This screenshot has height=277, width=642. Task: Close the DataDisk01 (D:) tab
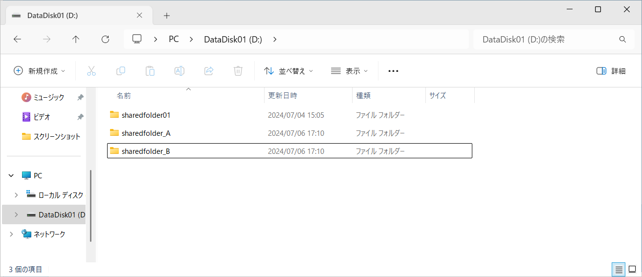point(139,15)
